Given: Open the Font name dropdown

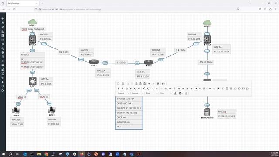Looking at the screenshot, I should (x=152, y=93).
